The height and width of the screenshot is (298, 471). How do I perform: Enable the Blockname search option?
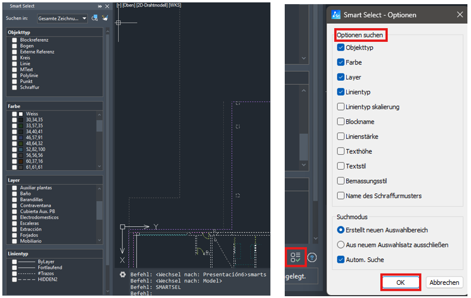click(340, 121)
